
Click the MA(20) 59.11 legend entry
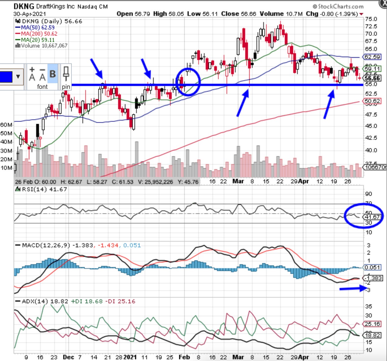point(35,40)
